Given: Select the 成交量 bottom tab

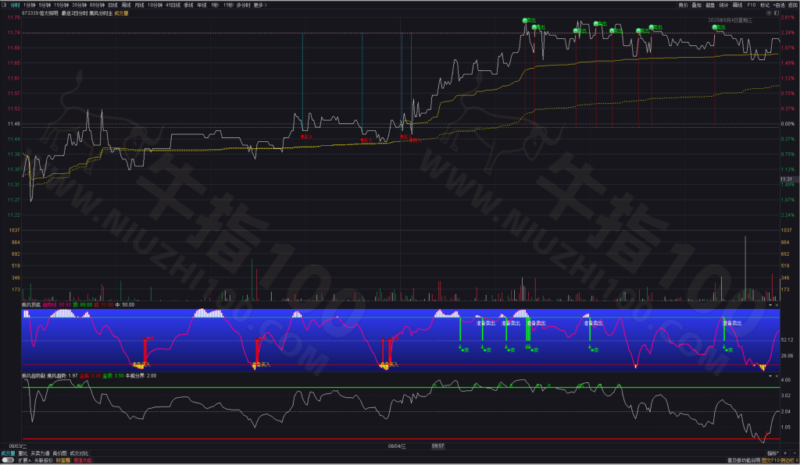Looking at the screenshot, I should point(8,453).
